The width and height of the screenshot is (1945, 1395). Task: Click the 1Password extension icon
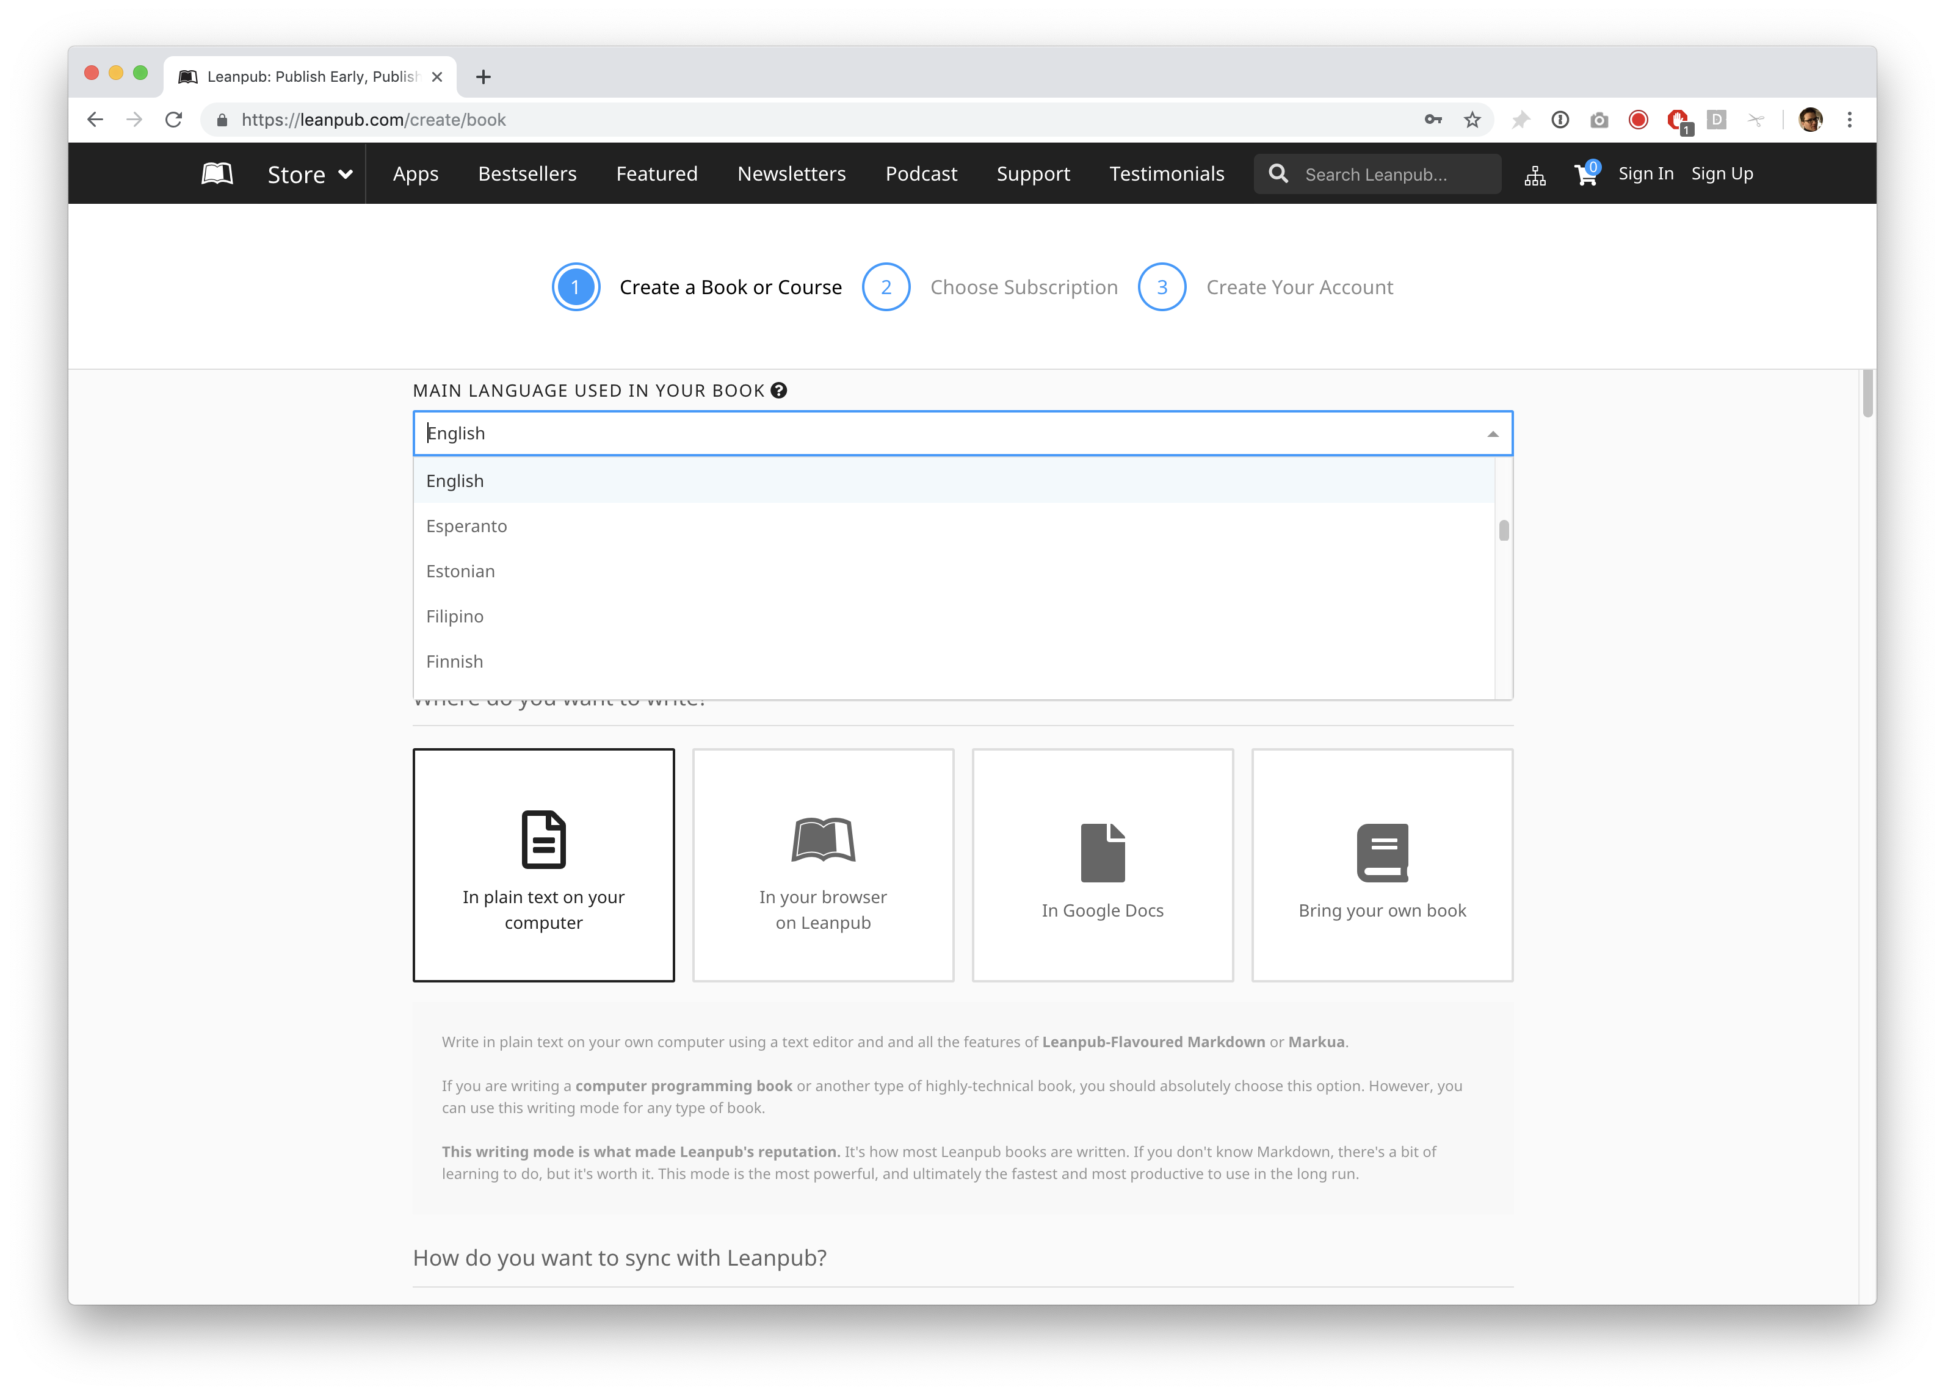click(x=1560, y=120)
